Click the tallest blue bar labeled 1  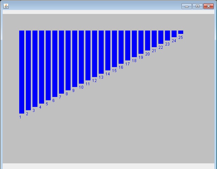pos(22,72)
